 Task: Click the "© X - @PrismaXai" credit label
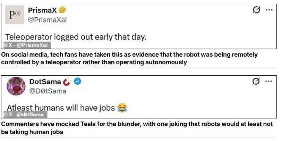click(x=26, y=45)
